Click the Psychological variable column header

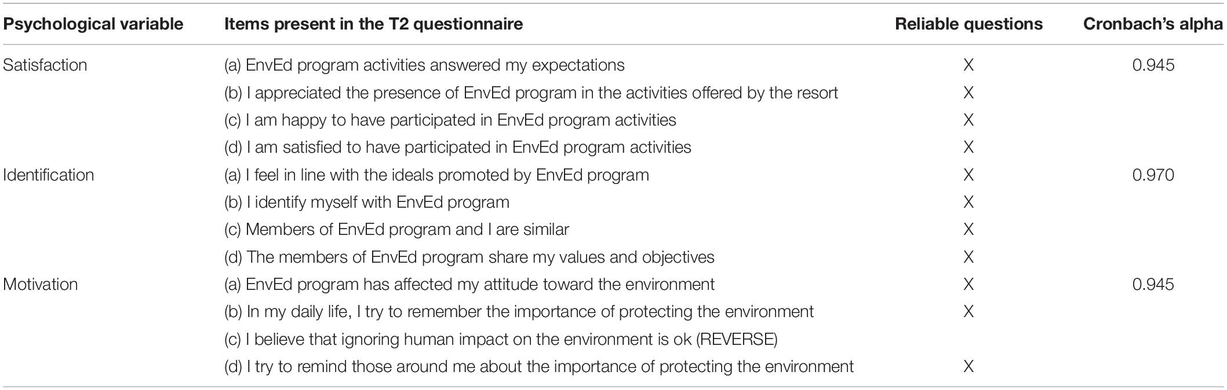coord(93,24)
